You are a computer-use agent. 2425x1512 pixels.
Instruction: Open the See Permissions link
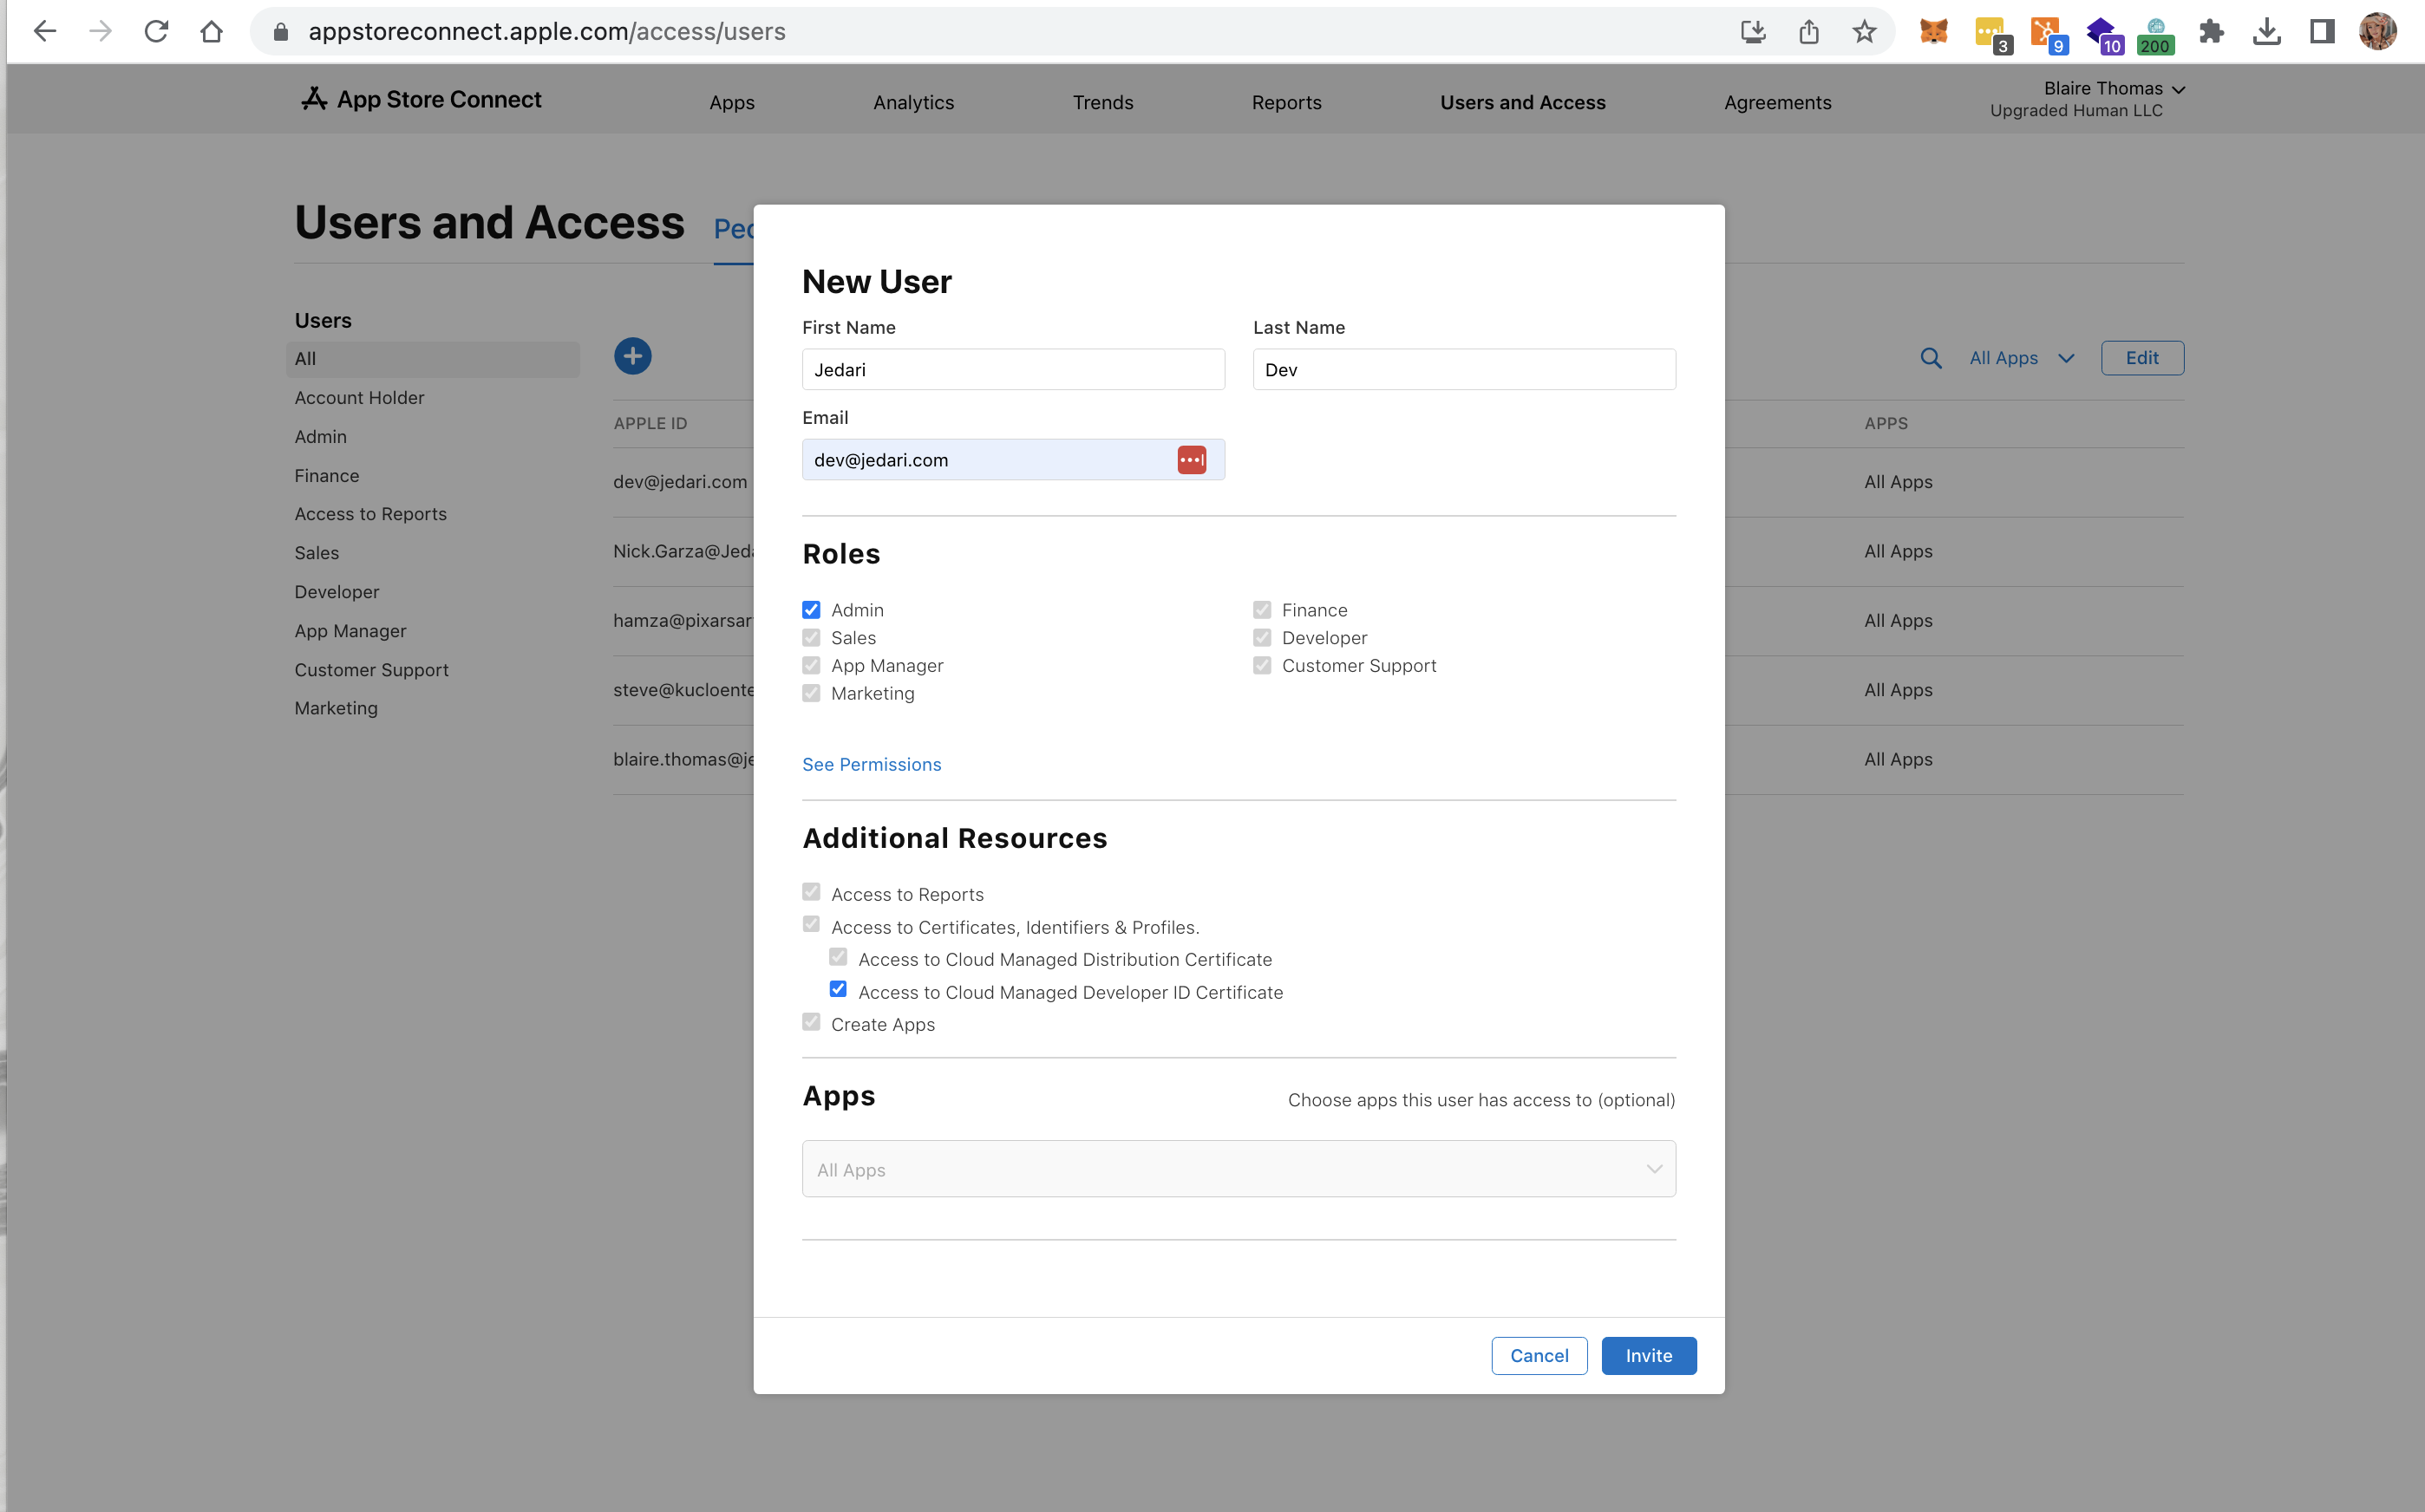coord(872,764)
